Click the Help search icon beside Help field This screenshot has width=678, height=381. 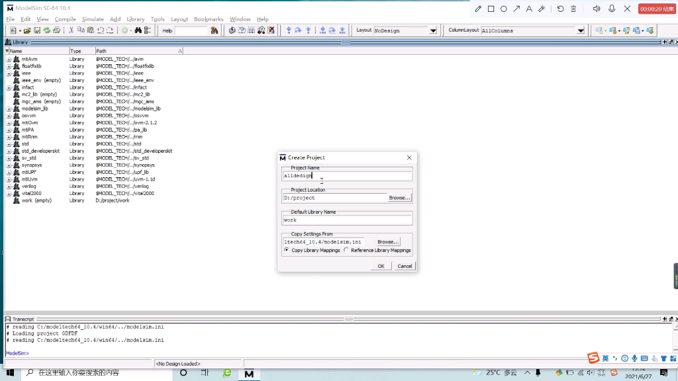pos(214,30)
